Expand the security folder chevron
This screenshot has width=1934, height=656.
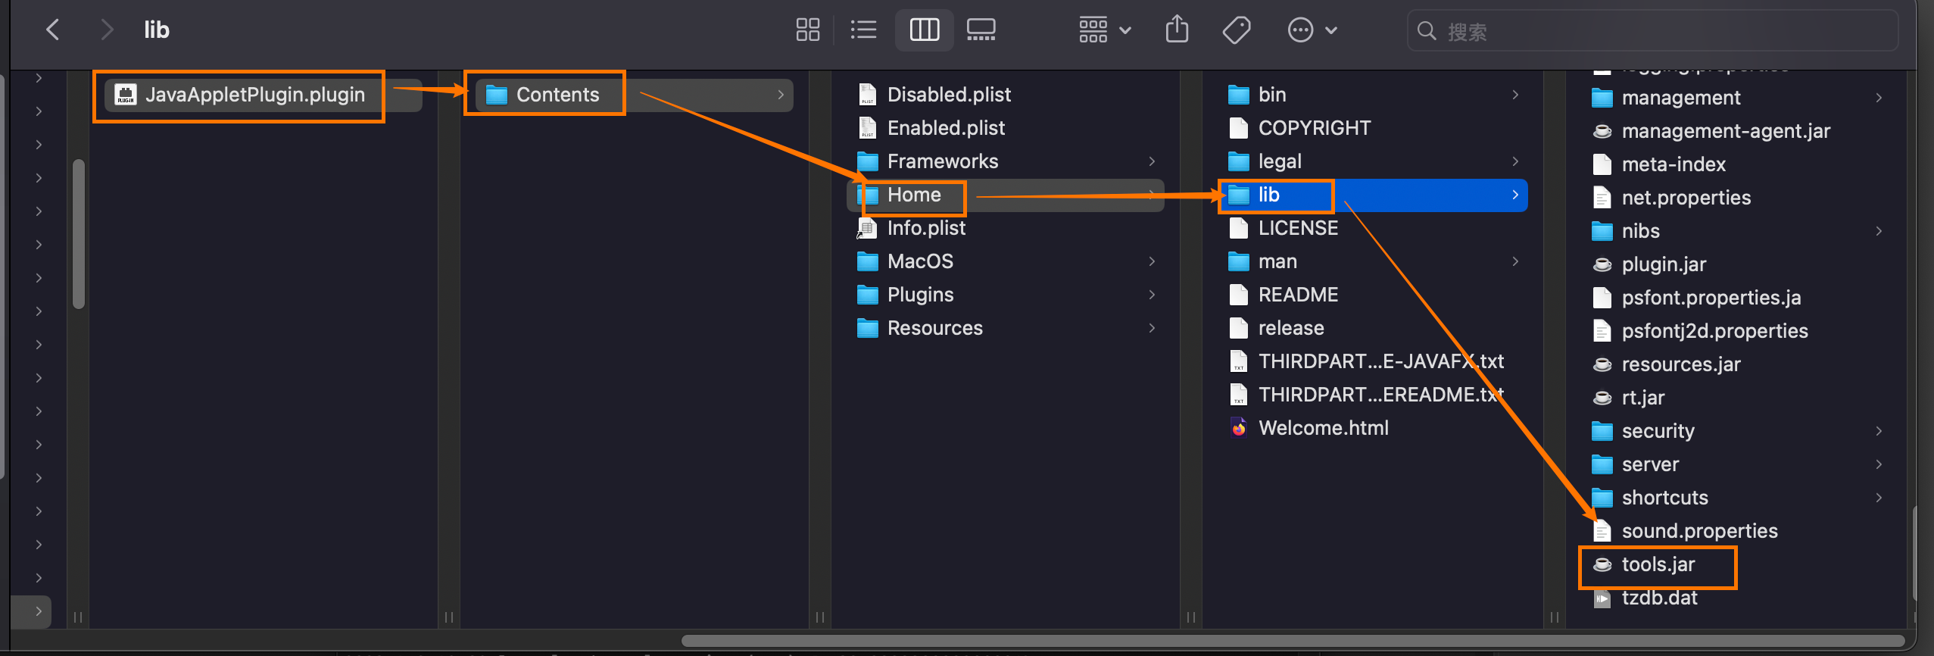click(1879, 431)
